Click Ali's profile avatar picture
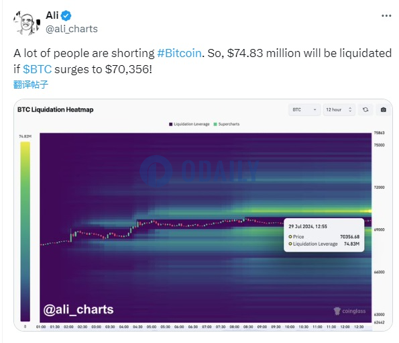The width and height of the screenshot is (399, 343). coord(27,23)
